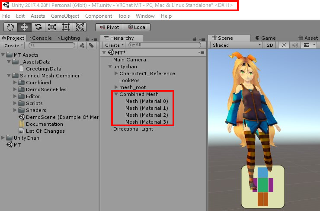Expand the UnityChan folder
This screenshot has height=211, width=320.
pyautogui.click(x=3, y=138)
